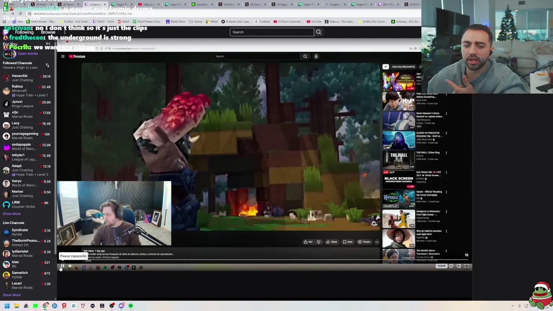The width and height of the screenshot is (553, 311).
Task: Open the YouTube hamburger menu
Action: (x=63, y=56)
